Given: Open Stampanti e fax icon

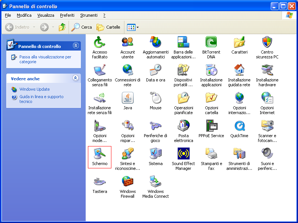Looking at the screenshot, I should point(211,154).
